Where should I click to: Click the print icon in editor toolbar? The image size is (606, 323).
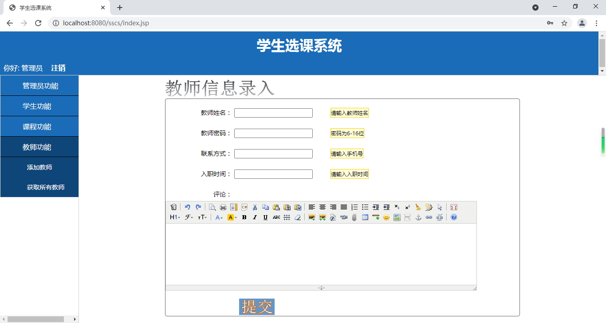pos(223,207)
